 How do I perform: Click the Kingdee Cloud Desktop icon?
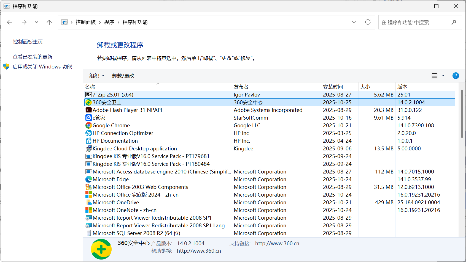[88, 149]
